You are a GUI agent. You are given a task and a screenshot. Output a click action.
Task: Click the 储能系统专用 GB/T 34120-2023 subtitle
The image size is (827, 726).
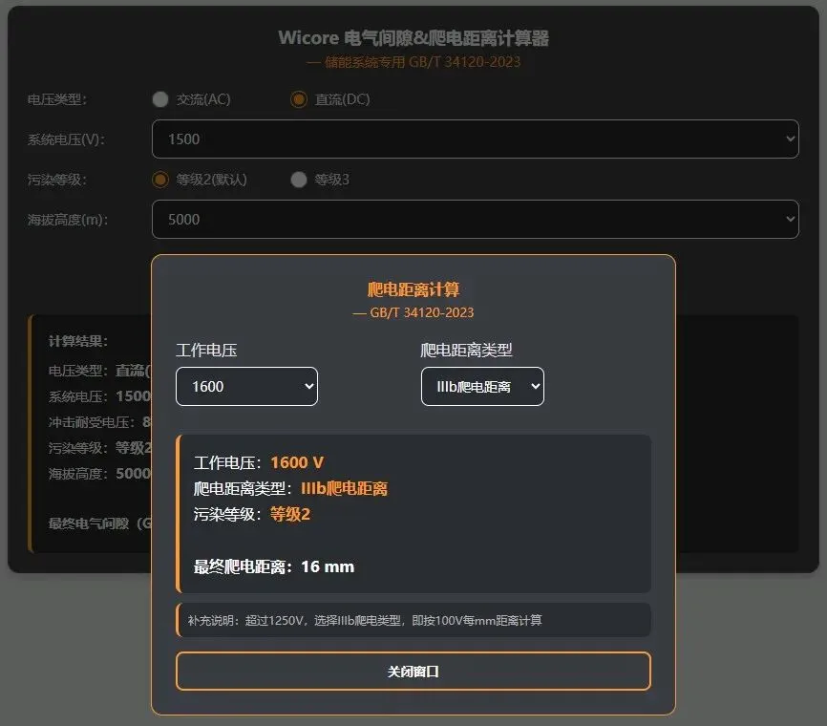(413, 62)
